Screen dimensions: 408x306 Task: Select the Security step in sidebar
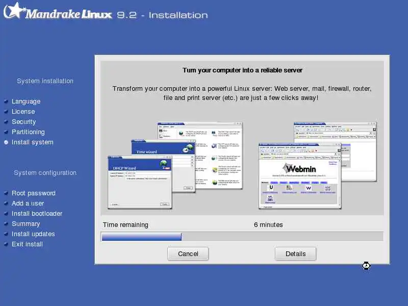coord(23,122)
